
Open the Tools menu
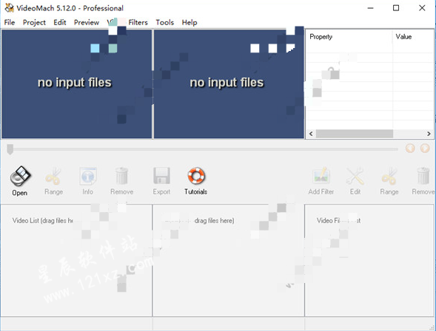164,22
